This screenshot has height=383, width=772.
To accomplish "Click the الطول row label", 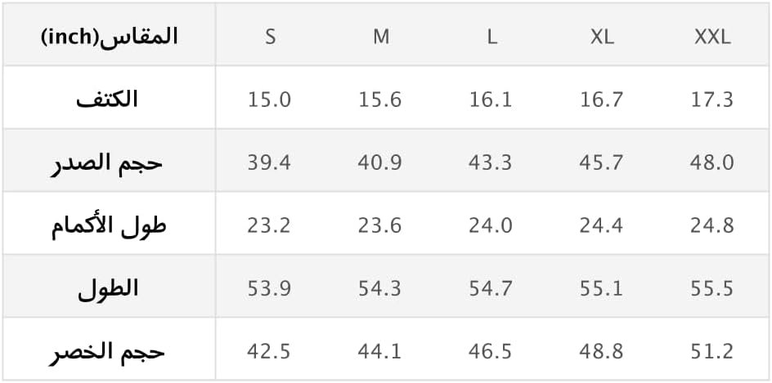I will [x=108, y=287].
